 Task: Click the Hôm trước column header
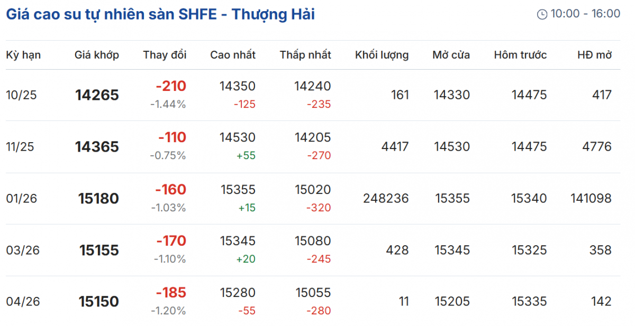[520, 55]
